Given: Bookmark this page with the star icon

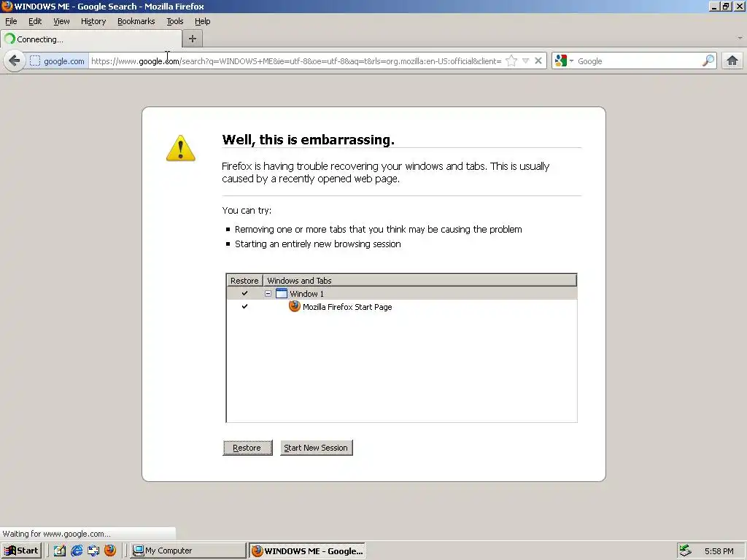Looking at the screenshot, I should (x=511, y=61).
